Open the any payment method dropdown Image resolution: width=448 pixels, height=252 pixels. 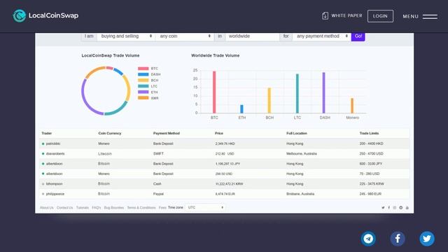322,36
